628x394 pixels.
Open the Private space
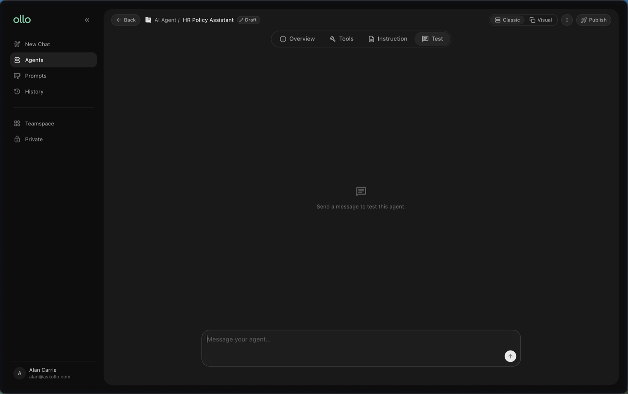click(53, 139)
